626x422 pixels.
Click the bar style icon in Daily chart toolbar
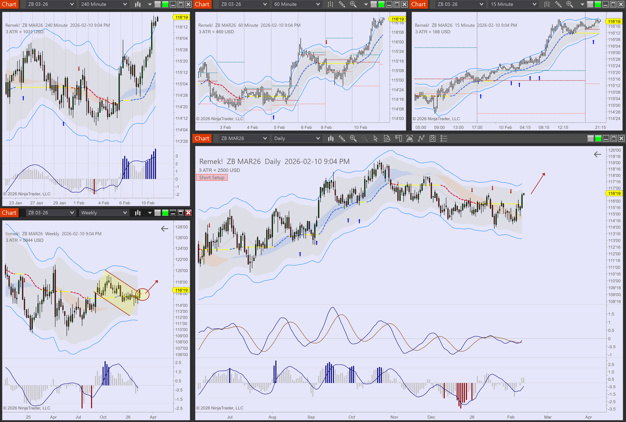pos(331,138)
